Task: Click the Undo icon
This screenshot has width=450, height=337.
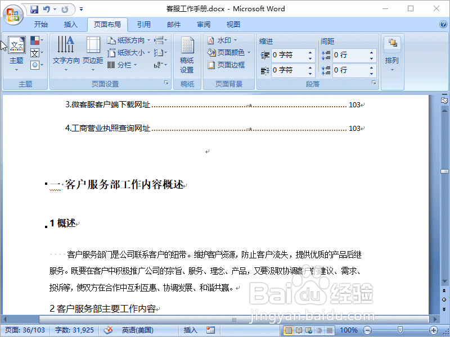Action: tap(46, 9)
